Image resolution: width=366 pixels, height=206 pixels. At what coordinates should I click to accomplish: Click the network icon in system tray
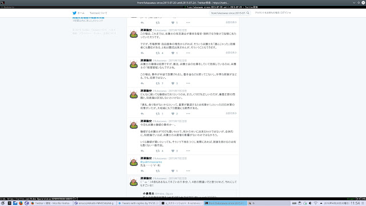click(316, 203)
